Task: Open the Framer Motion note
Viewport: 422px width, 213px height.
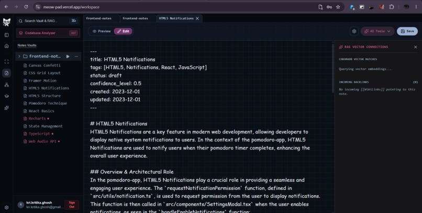Action: tap(42, 81)
